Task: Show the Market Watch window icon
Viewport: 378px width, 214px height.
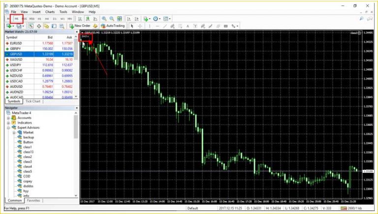Action: click(31, 26)
